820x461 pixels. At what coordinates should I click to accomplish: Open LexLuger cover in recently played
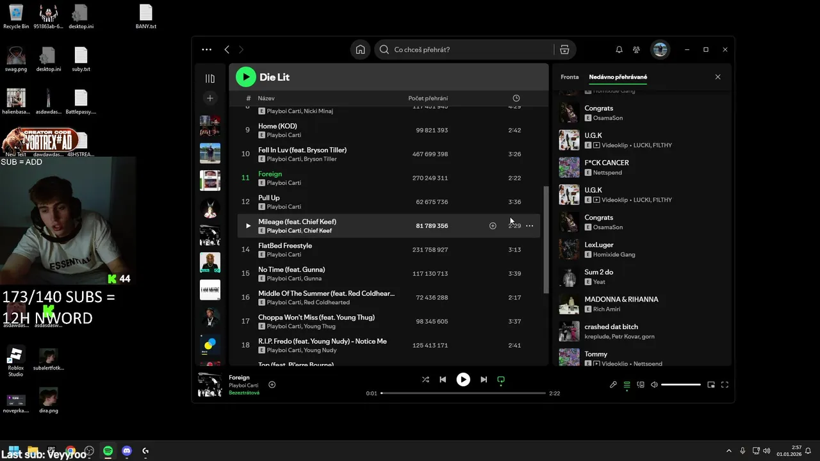(569, 249)
